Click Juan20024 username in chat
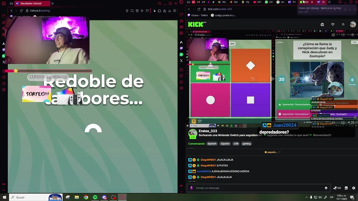 tap(203, 171)
